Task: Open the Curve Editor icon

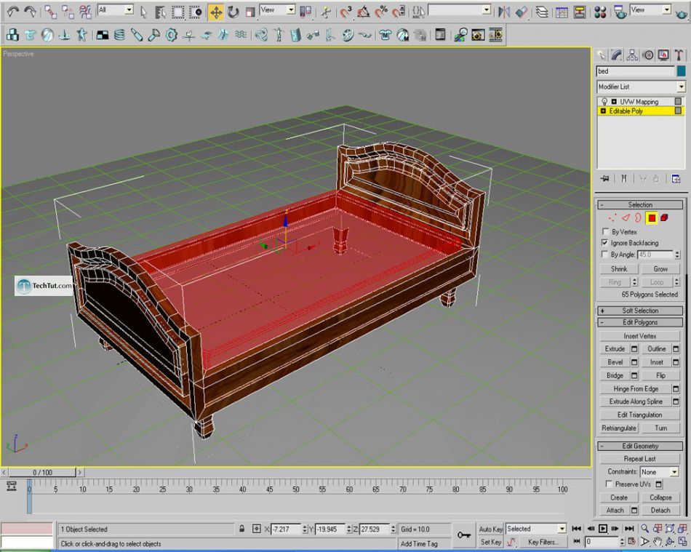Action: (562, 12)
